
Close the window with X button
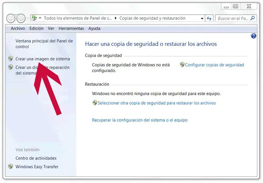point(249,7)
